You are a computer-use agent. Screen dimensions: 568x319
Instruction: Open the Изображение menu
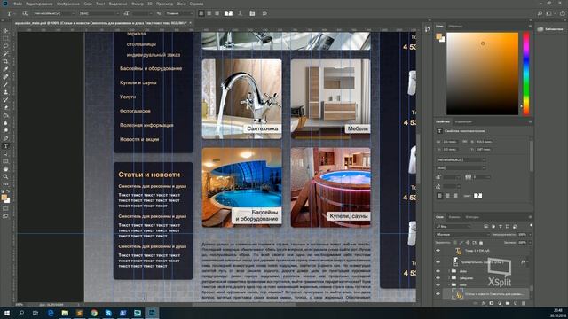(68, 4)
